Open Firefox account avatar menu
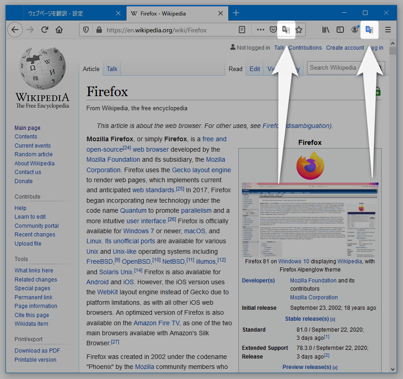The height and width of the screenshot is (379, 403). [355, 30]
